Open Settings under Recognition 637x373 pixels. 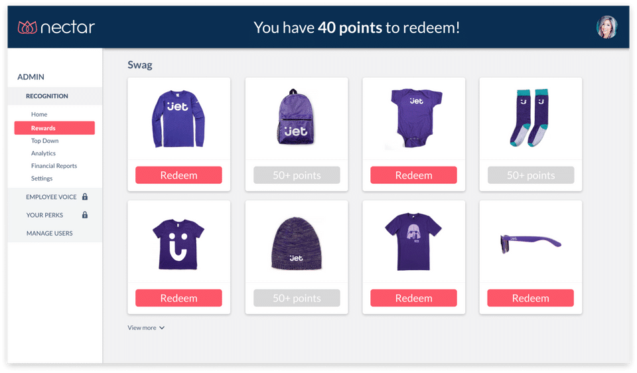coord(42,179)
